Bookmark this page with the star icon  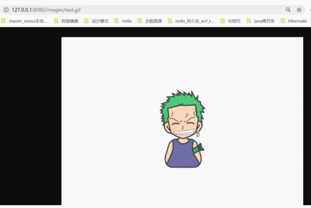pyautogui.click(x=299, y=9)
